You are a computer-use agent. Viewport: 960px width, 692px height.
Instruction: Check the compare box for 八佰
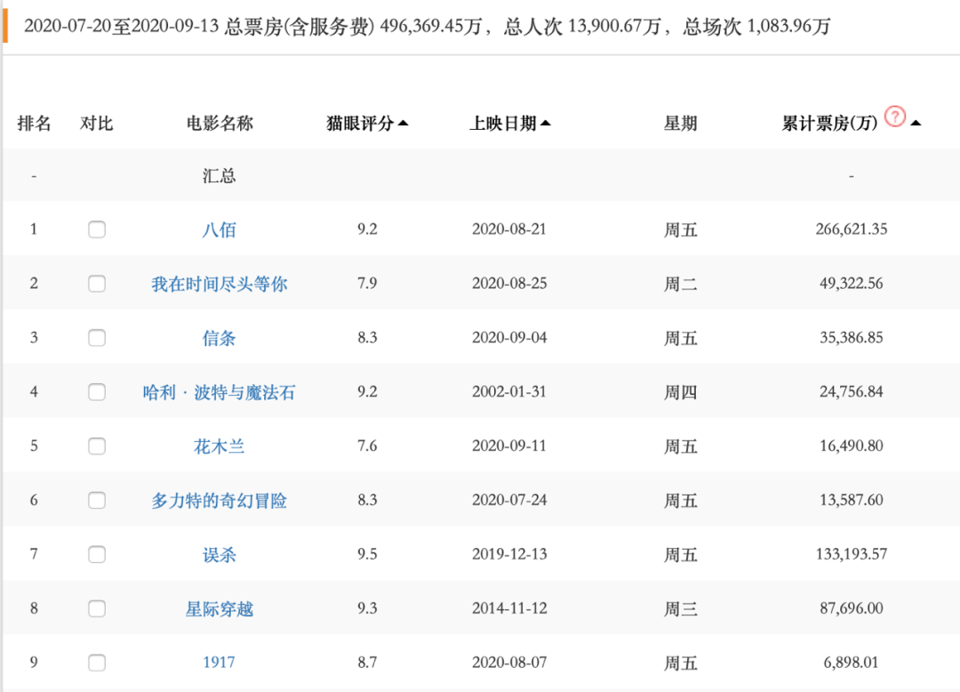point(97,229)
